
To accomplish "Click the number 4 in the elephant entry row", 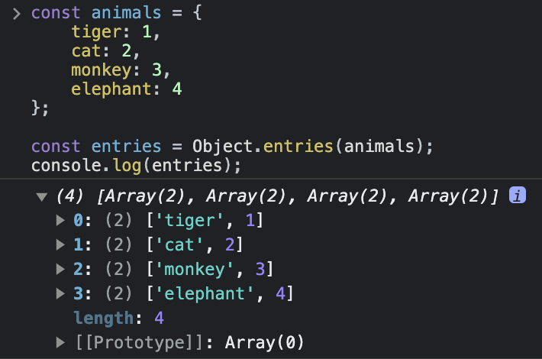I will point(281,293).
